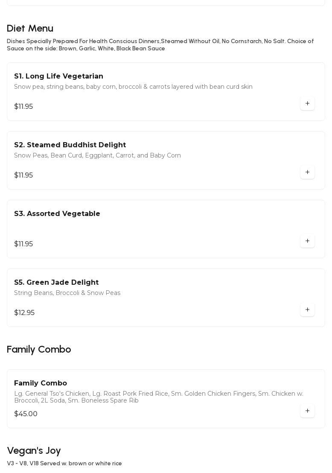Click the Vegan's Joy section heading
Screen dimensions: 332x473
click(34, 450)
